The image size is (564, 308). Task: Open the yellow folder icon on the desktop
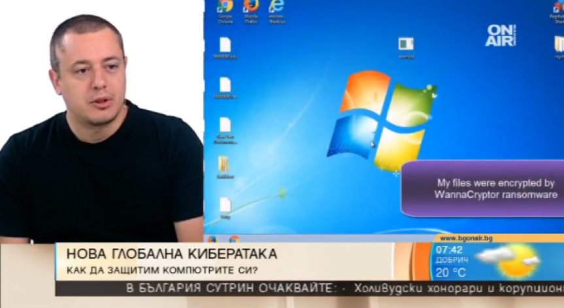pos(225,167)
